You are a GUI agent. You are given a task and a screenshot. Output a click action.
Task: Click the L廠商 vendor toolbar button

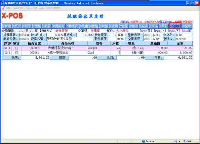tap(144, 26)
